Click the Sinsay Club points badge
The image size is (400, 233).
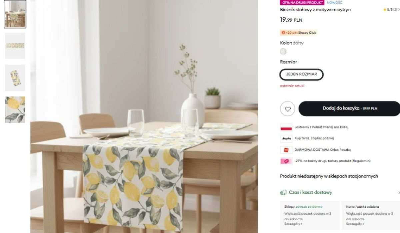pos(299,33)
